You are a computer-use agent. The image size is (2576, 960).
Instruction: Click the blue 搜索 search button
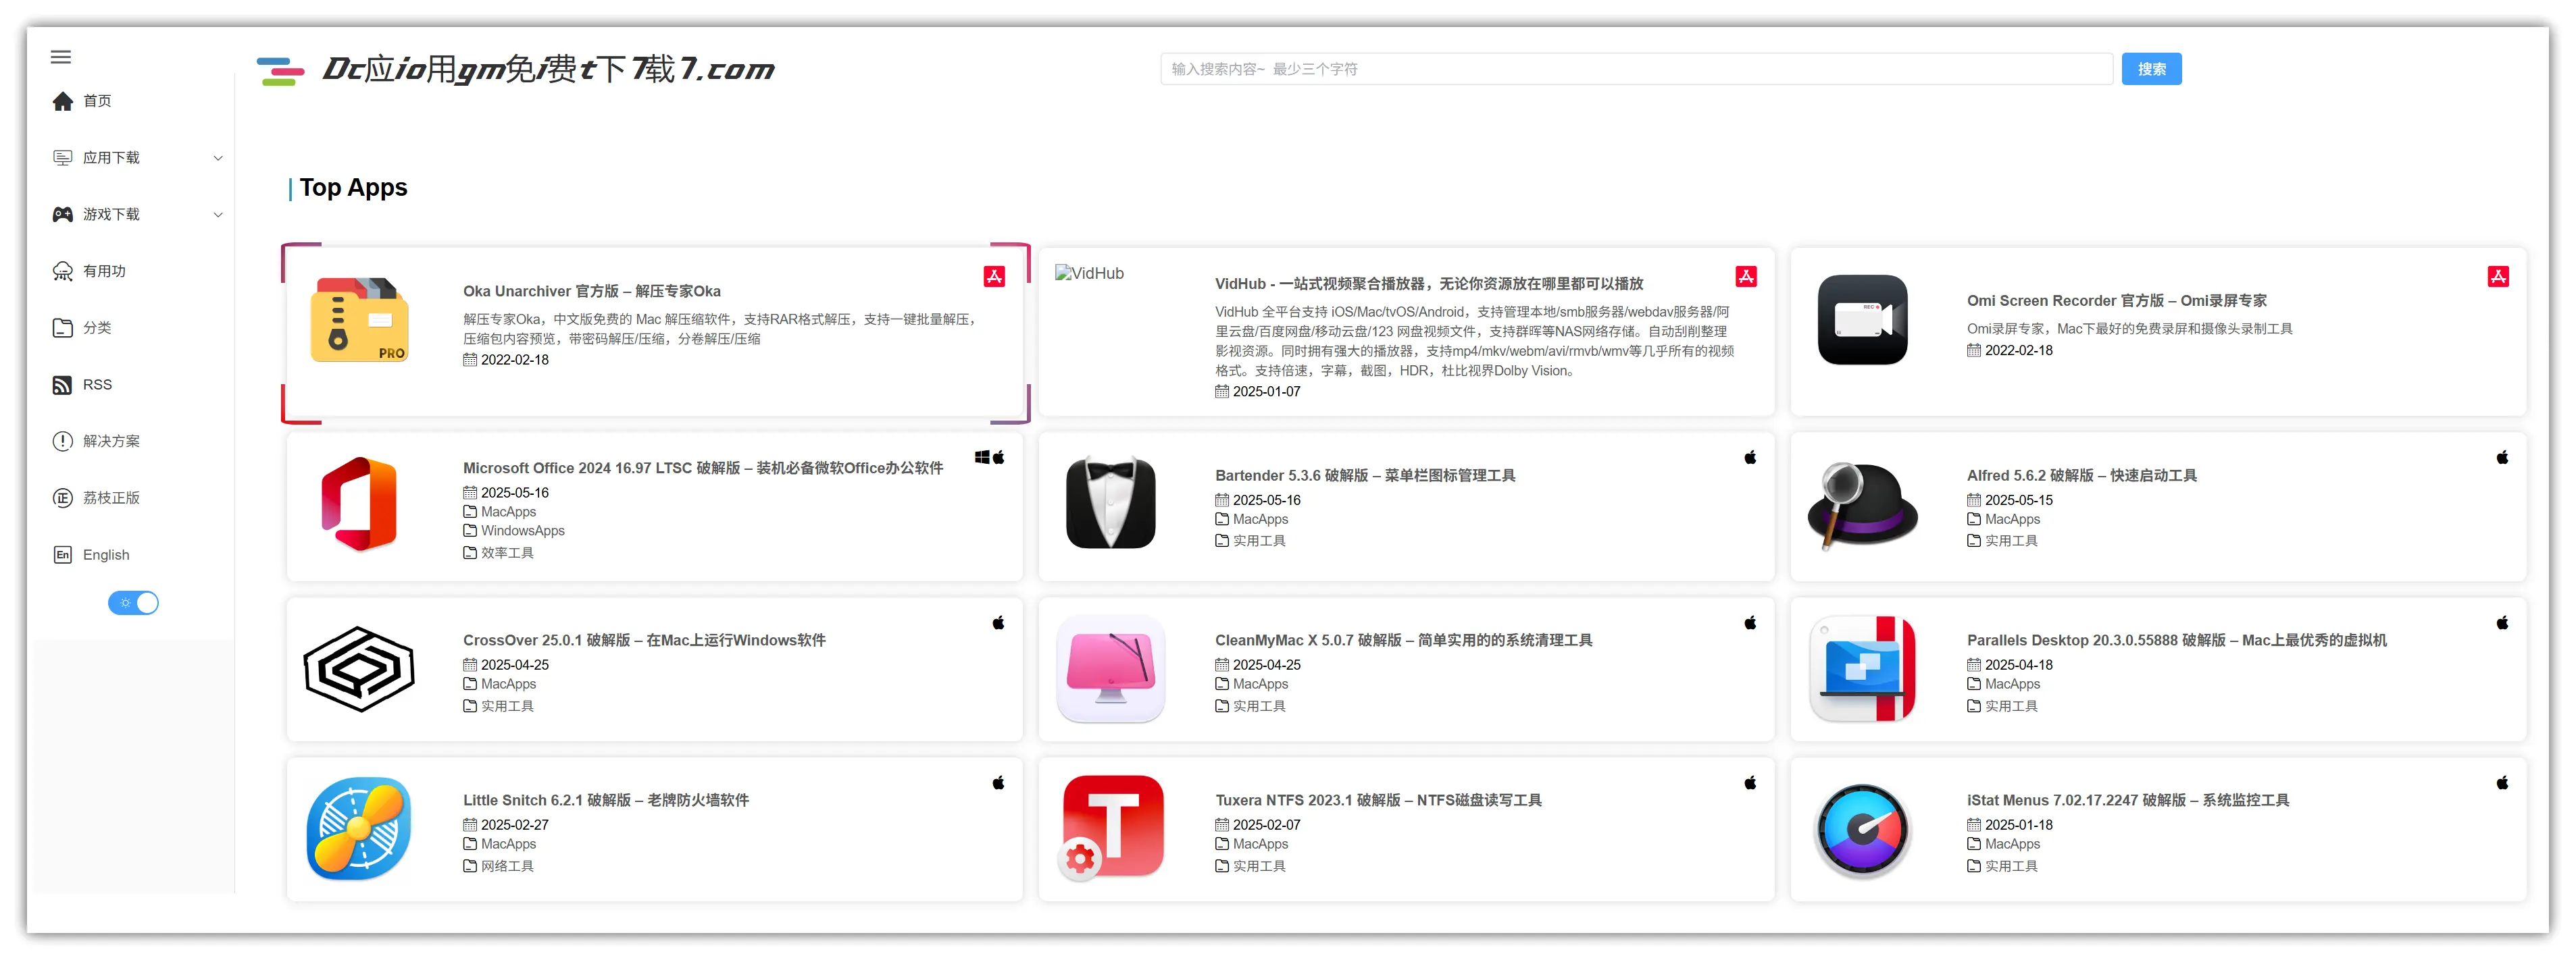(x=2151, y=69)
